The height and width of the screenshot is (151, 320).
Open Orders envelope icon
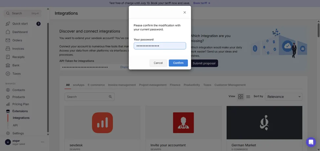pyautogui.click(x=8, y=40)
